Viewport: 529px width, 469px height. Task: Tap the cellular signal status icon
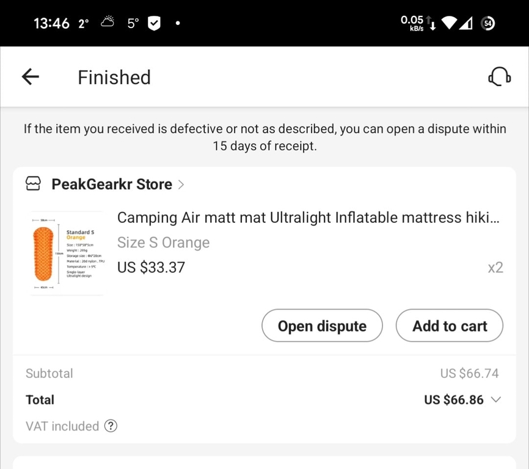click(466, 23)
